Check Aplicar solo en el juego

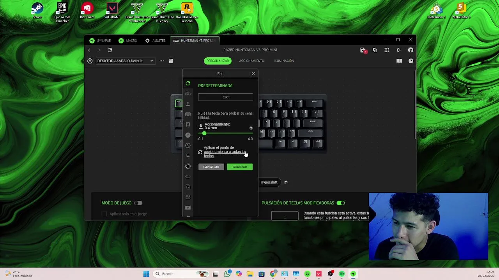(104, 213)
